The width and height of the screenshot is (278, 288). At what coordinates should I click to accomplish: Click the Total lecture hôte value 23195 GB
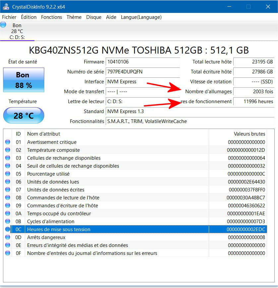point(254,62)
